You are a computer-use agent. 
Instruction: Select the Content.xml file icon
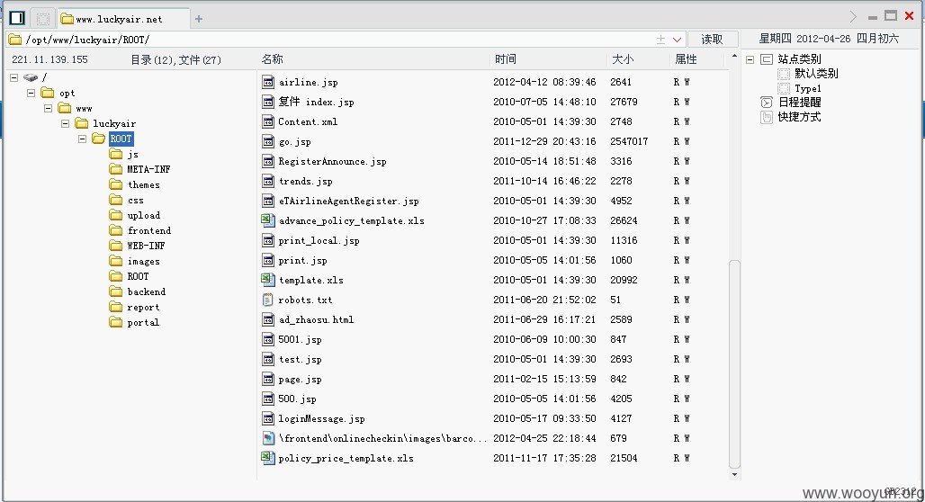click(268, 121)
